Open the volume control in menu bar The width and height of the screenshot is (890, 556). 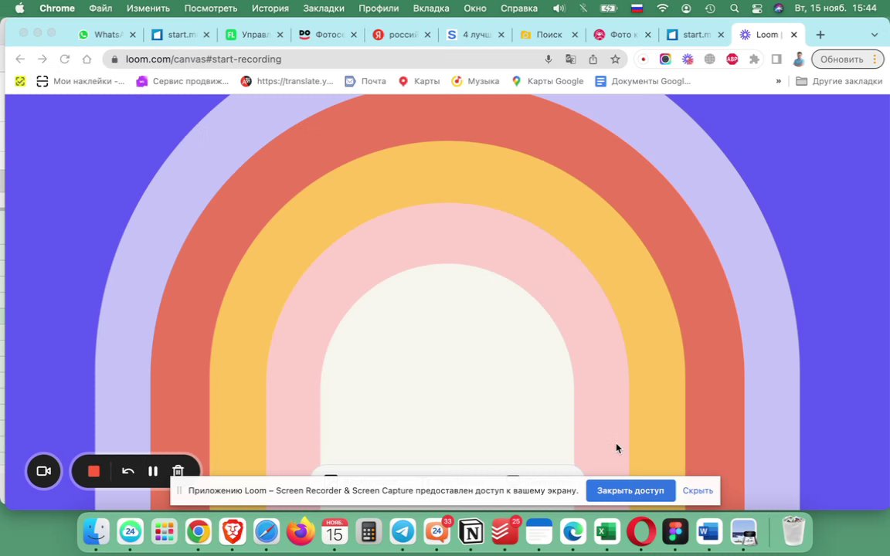tap(559, 8)
